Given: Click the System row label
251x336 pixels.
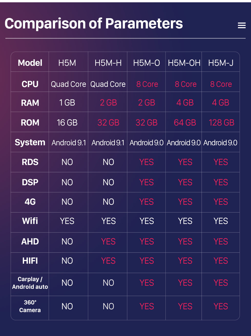Looking at the screenshot, I should point(30,142).
